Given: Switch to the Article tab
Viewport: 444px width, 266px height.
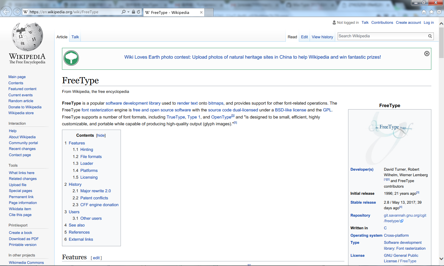Looking at the screenshot, I should point(62,37).
